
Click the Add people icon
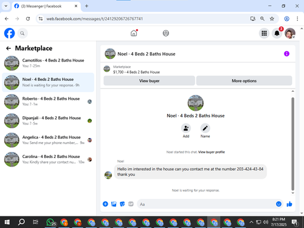click(x=186, y=128)
